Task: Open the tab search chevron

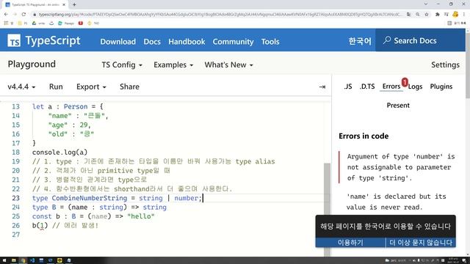Action: [x=426, y=4]
